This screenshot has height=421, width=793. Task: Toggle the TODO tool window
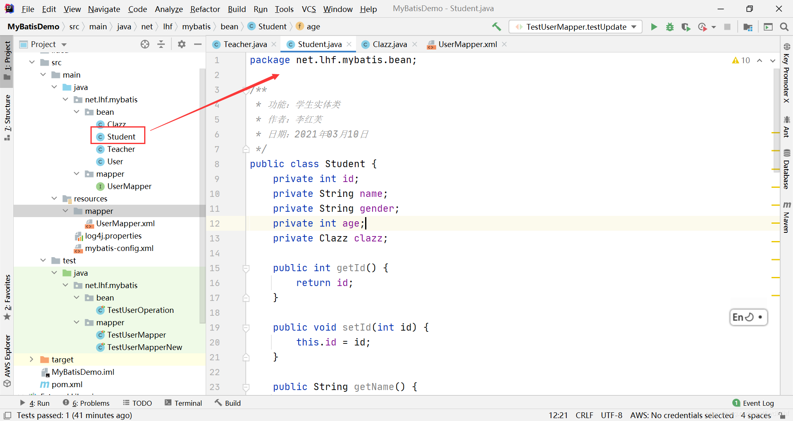[138, 403]
